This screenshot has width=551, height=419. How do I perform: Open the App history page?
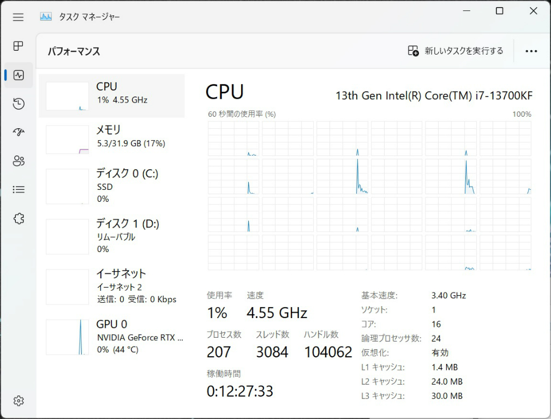click(19, 104)
